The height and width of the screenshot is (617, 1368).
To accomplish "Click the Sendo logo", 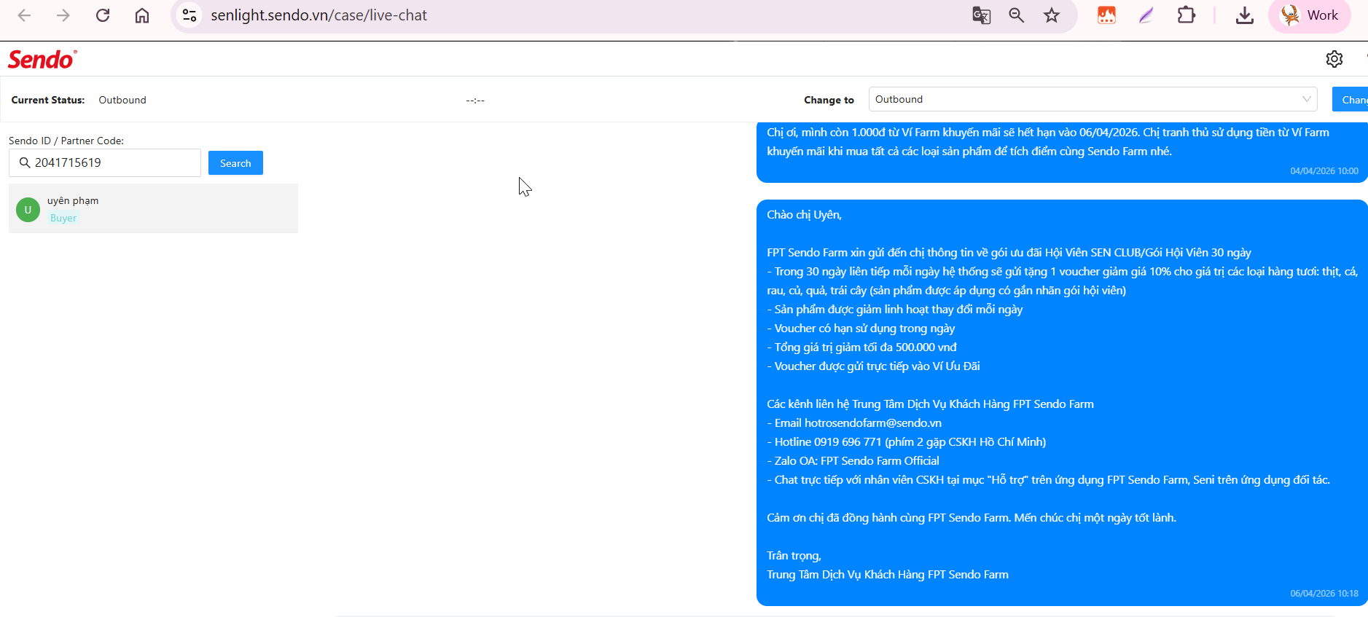I will coord(42,59).
